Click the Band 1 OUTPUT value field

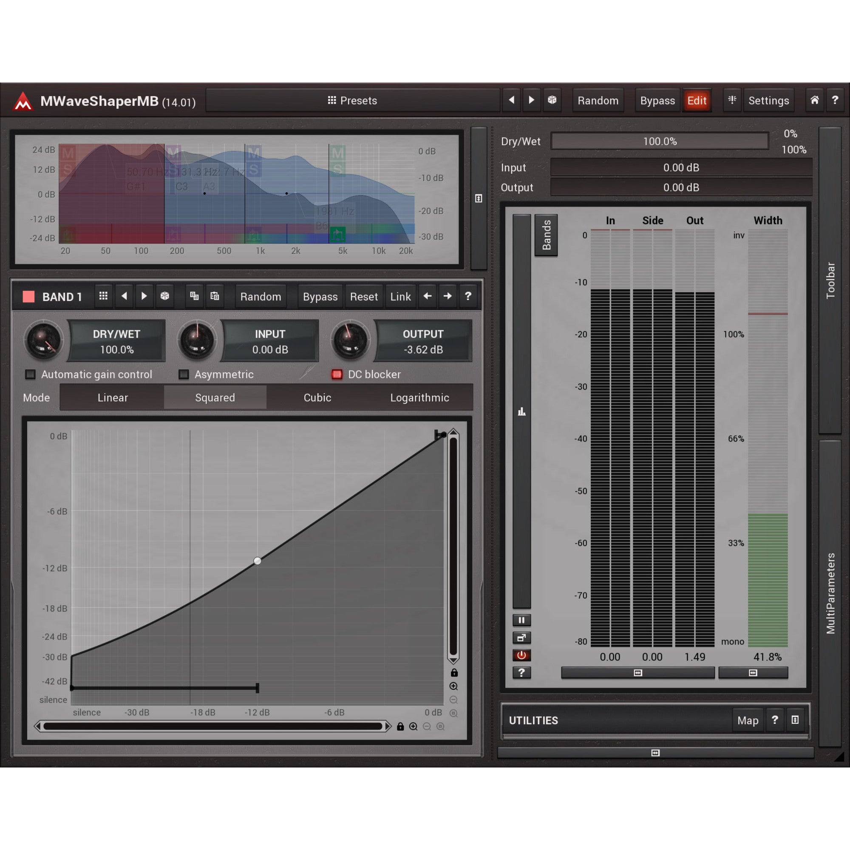pos(423,341)
